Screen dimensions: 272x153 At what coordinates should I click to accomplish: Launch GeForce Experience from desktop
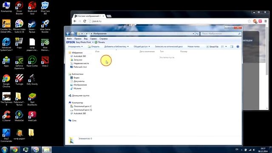coord(19,63)
